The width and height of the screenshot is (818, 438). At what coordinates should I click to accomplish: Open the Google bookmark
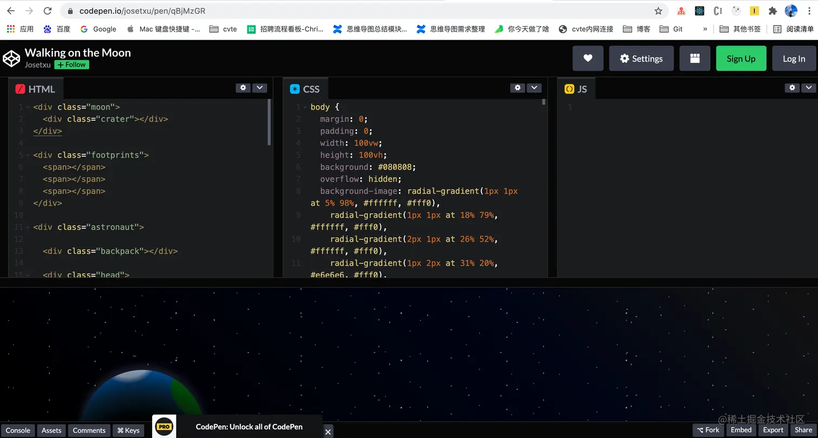coord(98,29)
